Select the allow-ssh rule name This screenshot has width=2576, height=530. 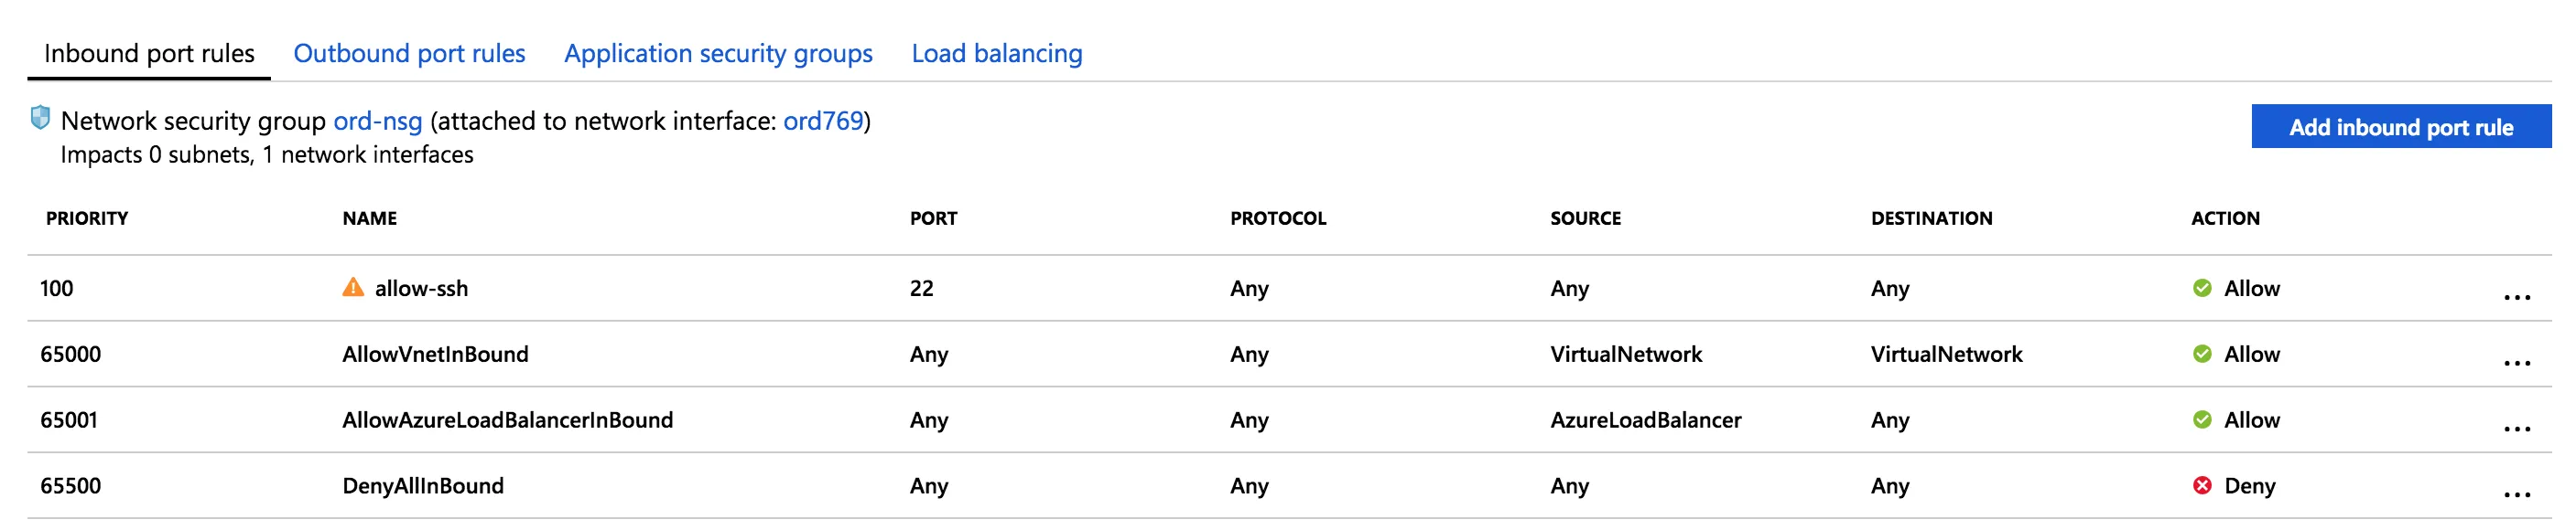[x=421, y=289]
